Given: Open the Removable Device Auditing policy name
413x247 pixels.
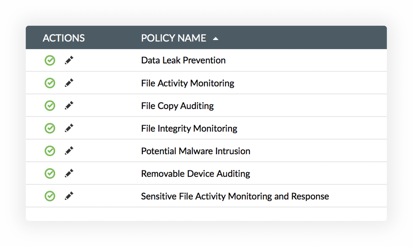Looking at the screenshot, I should pos(196,173).
